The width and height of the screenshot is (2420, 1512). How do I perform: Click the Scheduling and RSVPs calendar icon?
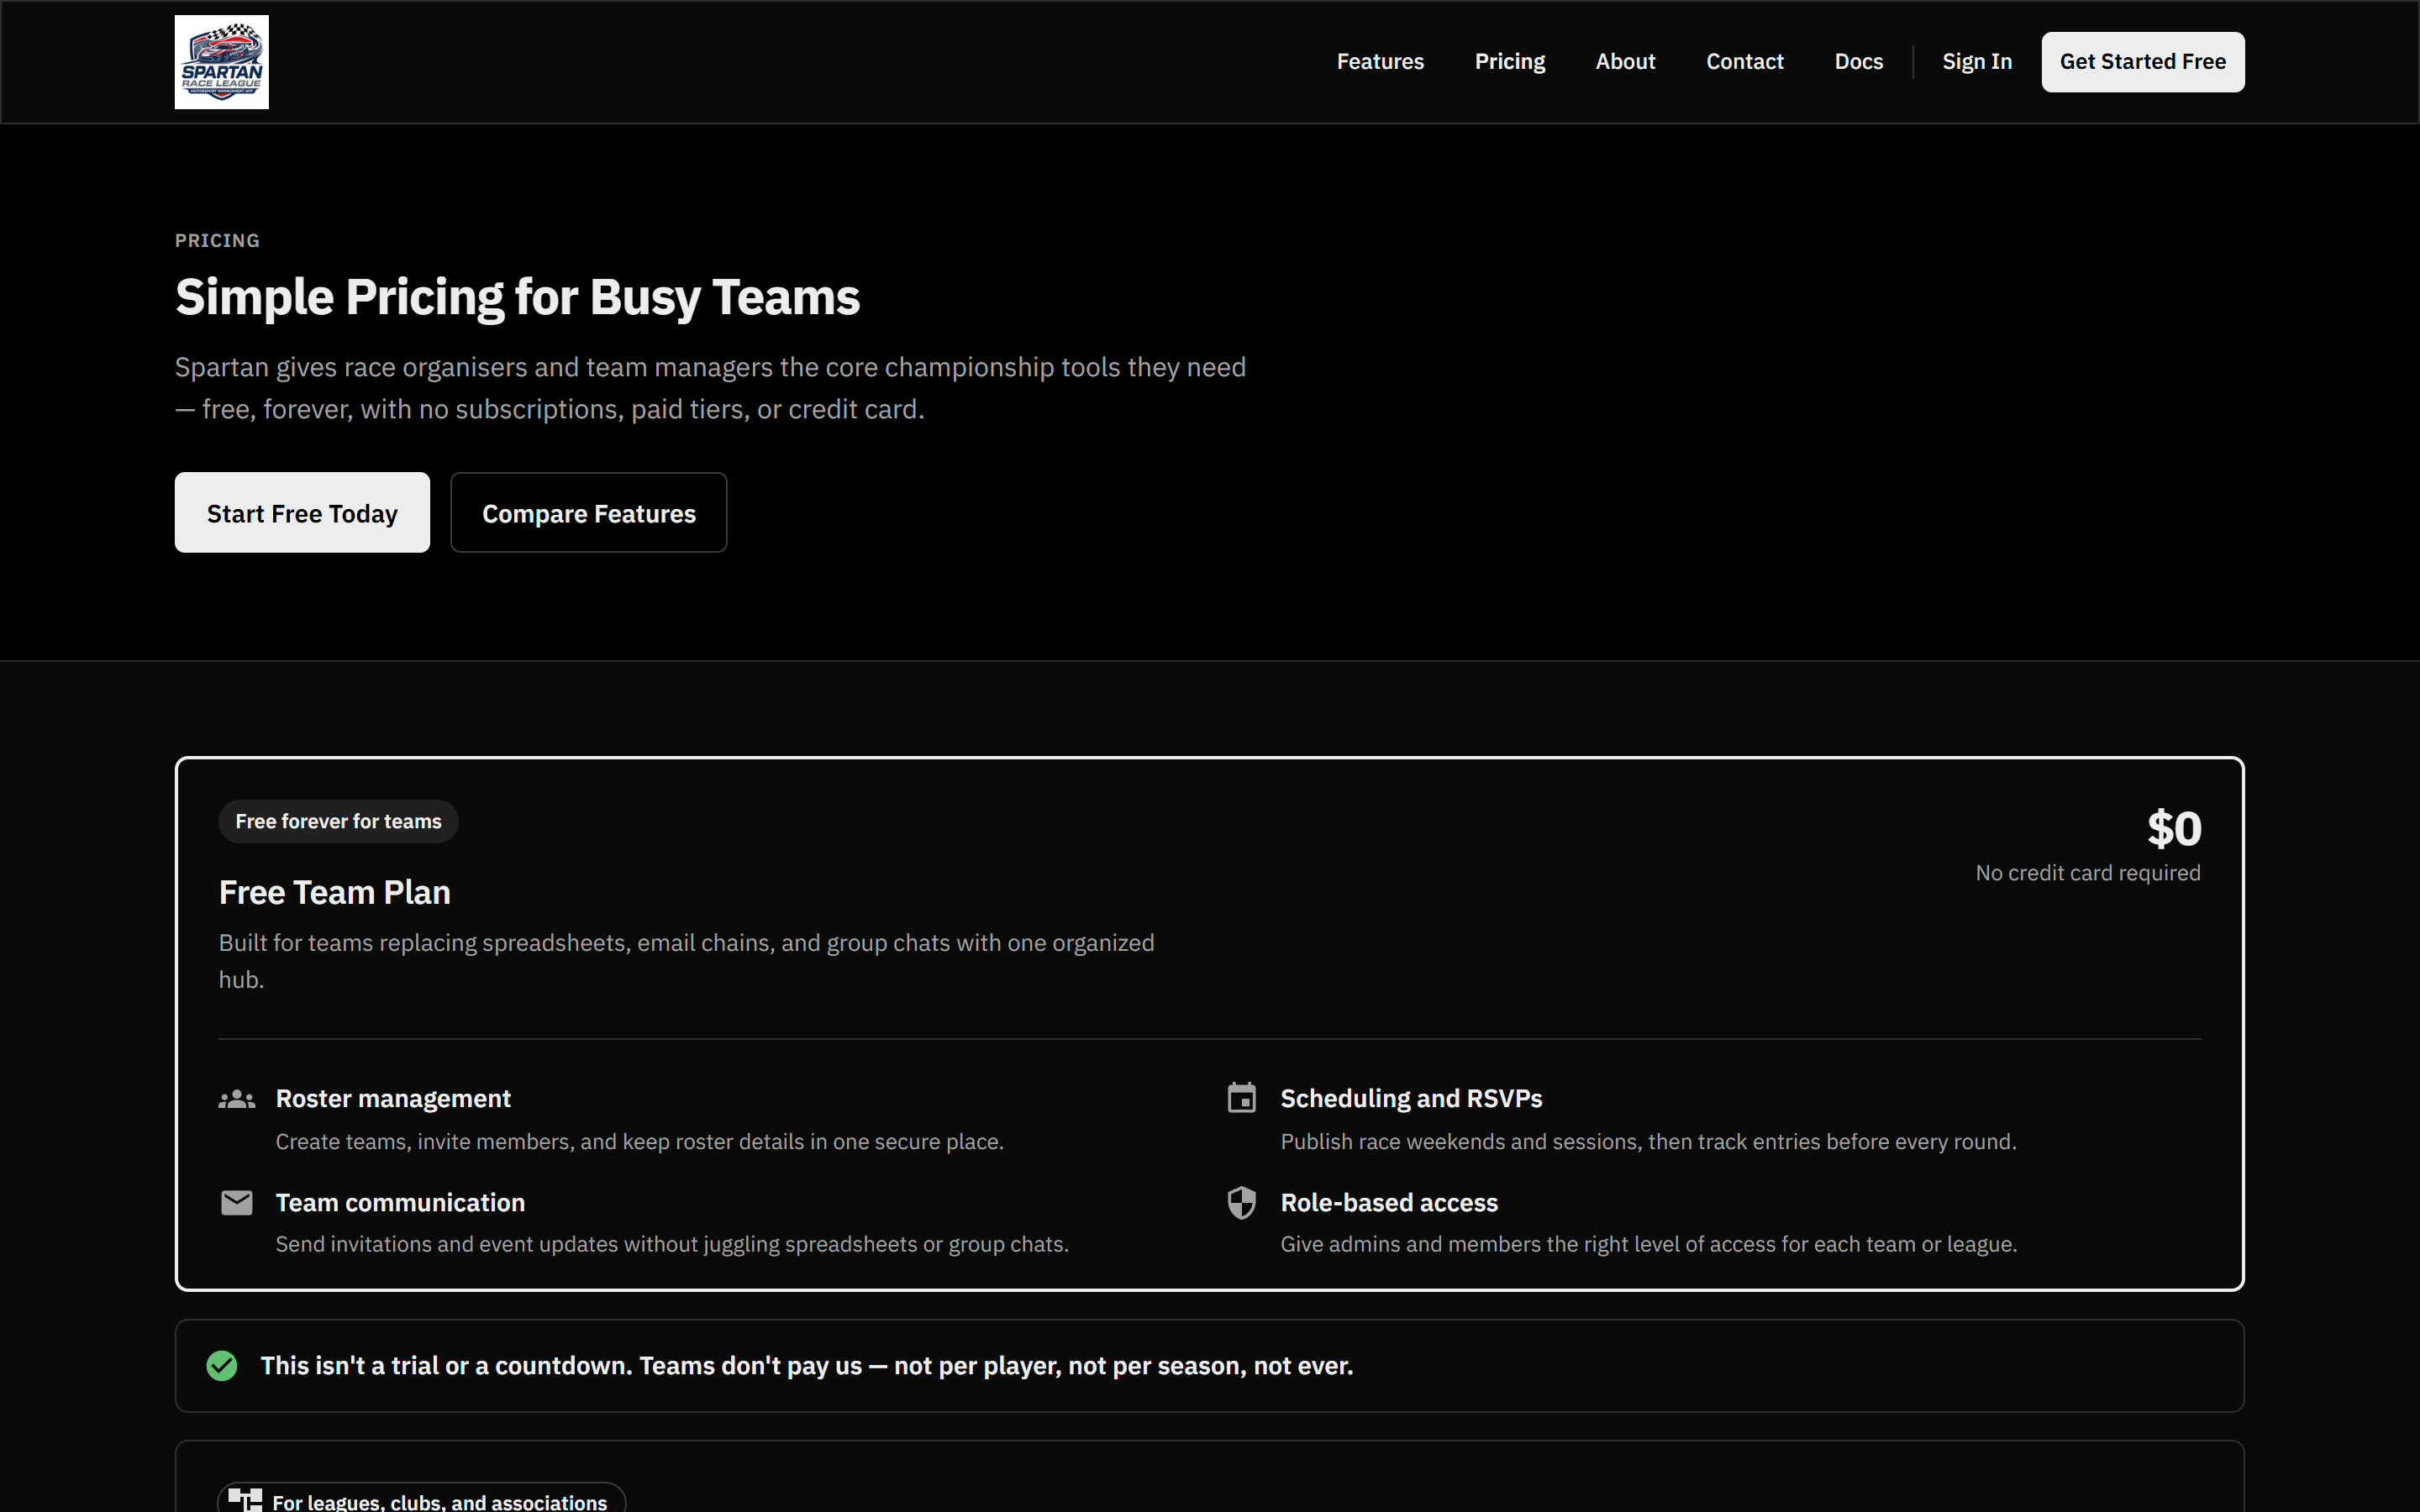click(1241, 1098)
